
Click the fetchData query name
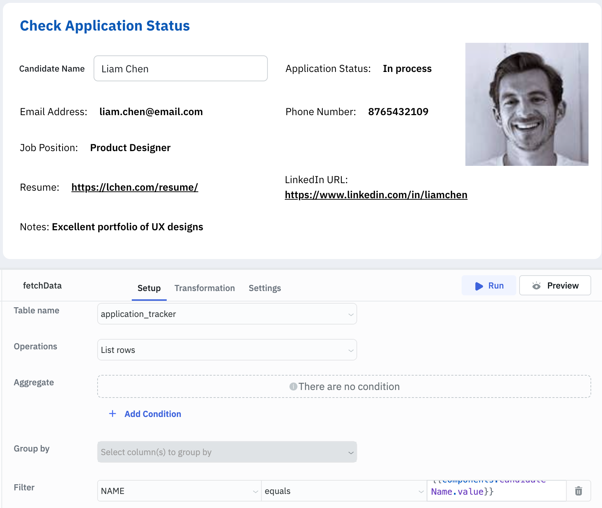click(x=42, y=286)
